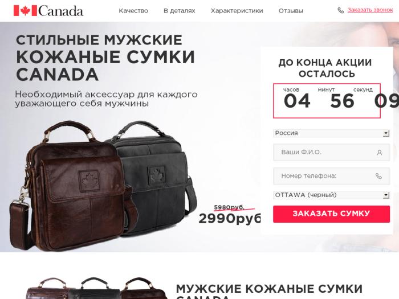Screen dimensions: 399x299
Task: Expand the OTTAWA (черный) model dropdown
Action: [x=331, y=195]
